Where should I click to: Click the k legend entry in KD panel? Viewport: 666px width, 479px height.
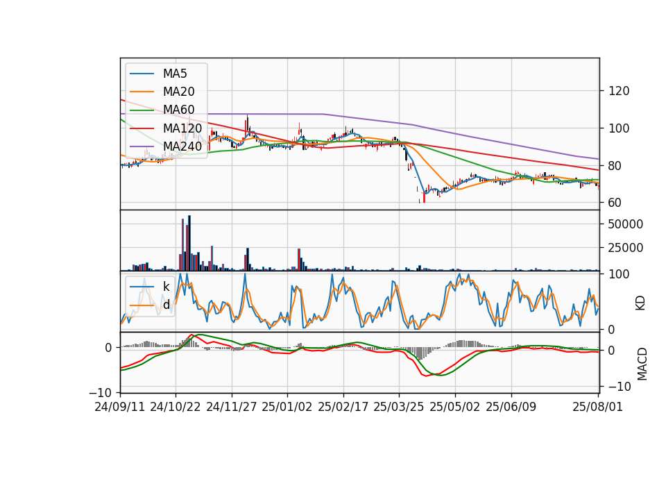[150, 287]
